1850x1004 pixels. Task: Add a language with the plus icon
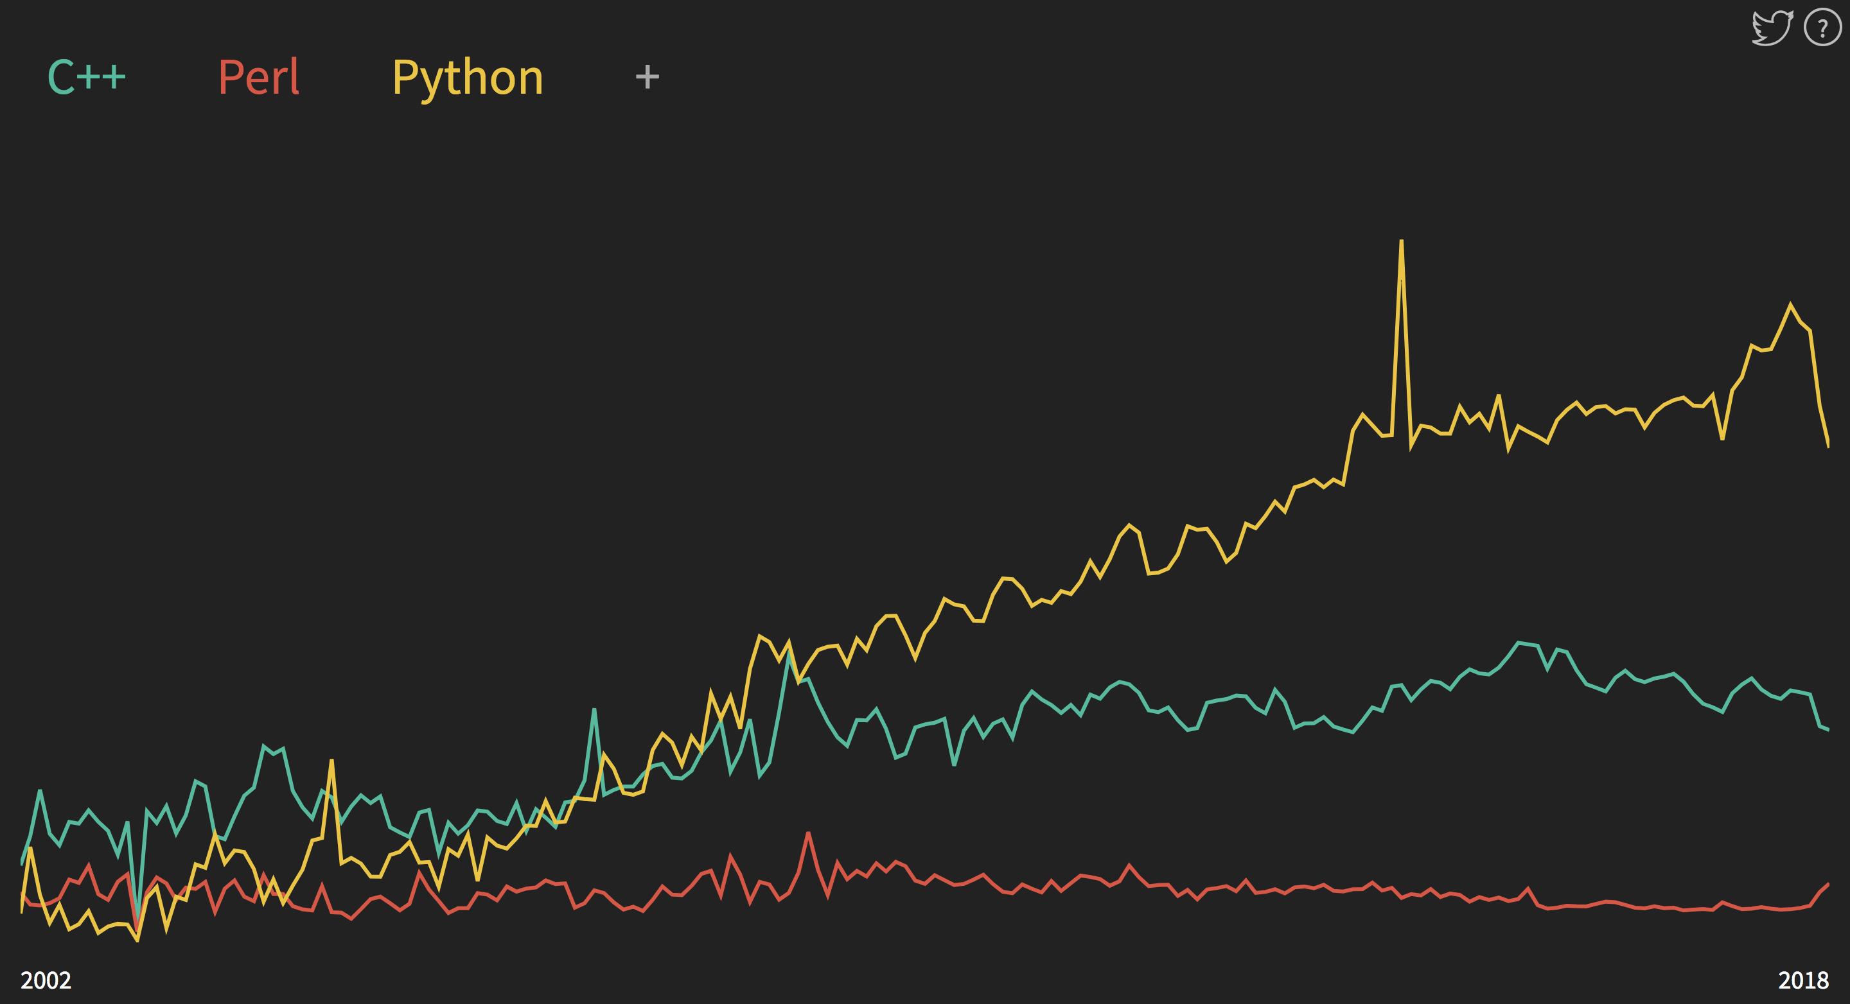point(647,77)
